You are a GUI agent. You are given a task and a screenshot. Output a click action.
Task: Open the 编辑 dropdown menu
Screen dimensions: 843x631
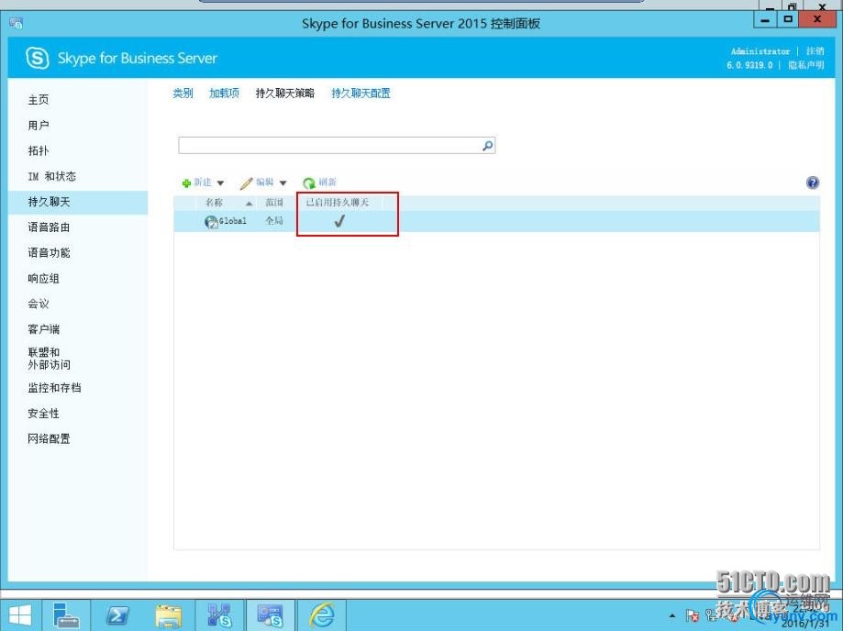[263, 183]
